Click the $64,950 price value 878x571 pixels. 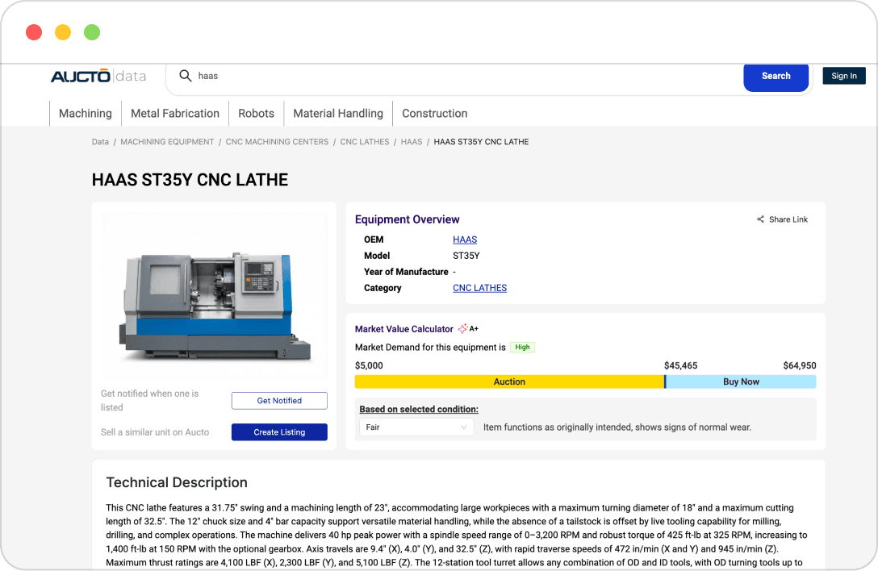[800, 365]
